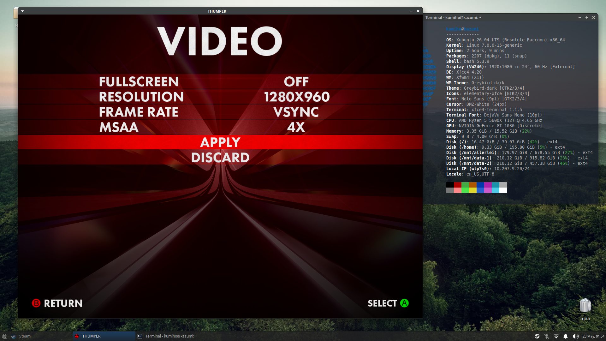Open the Wi-Fi network tray icon
This screenshot has width=606, height=341.
556,336
